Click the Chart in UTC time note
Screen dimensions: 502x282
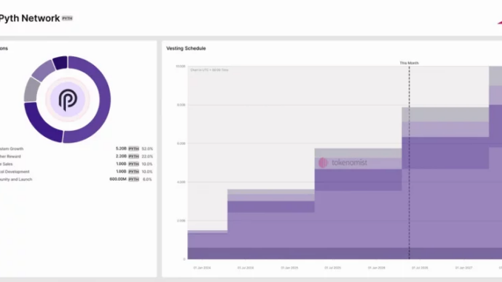(210, 70)
